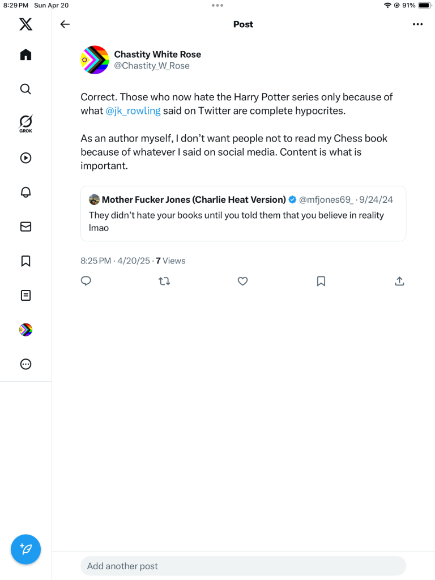Launch Grok from the sidebar
435x580 pixels.
pos(25,123)
